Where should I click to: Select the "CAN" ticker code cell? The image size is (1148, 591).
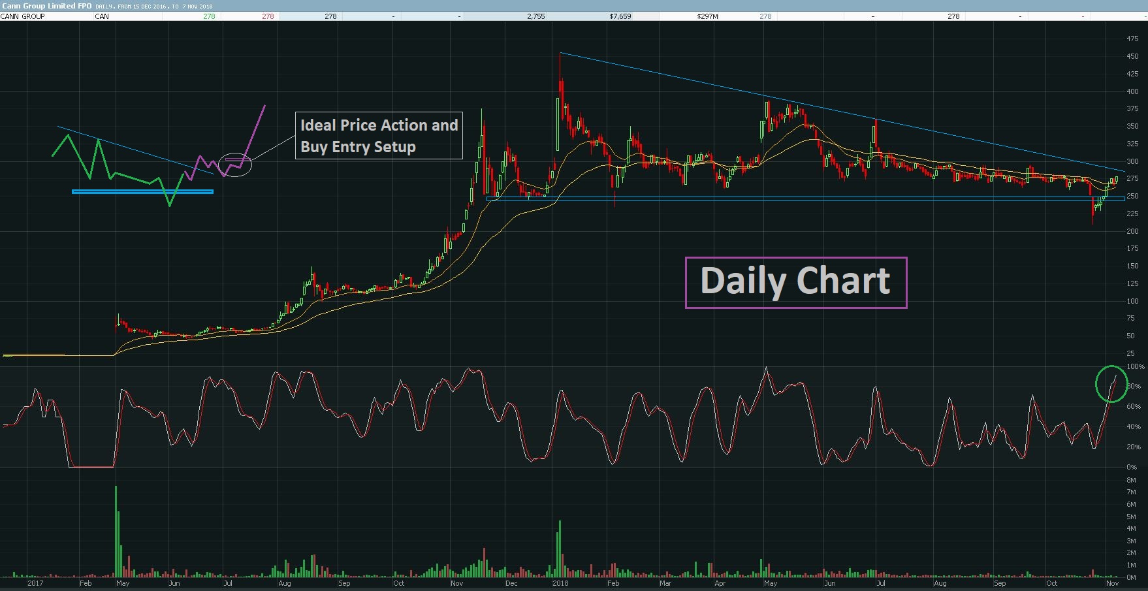102,16
